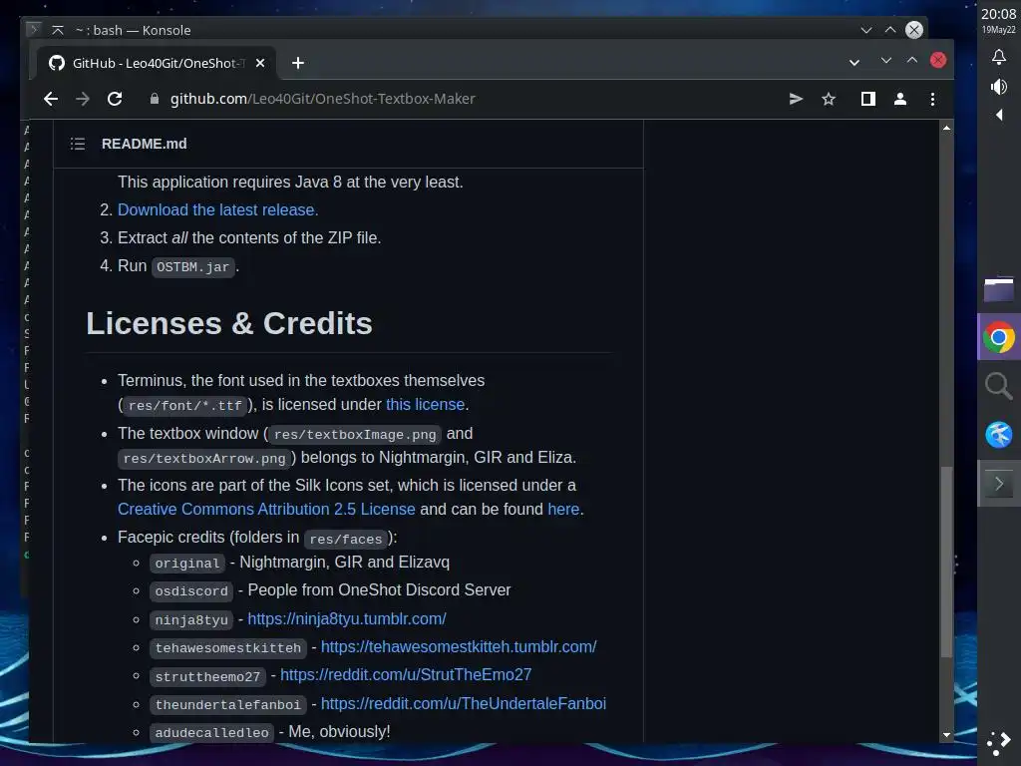Click the adudecalledleo code text
Viewport: 1021px width, 766px height.
(211, 733)
